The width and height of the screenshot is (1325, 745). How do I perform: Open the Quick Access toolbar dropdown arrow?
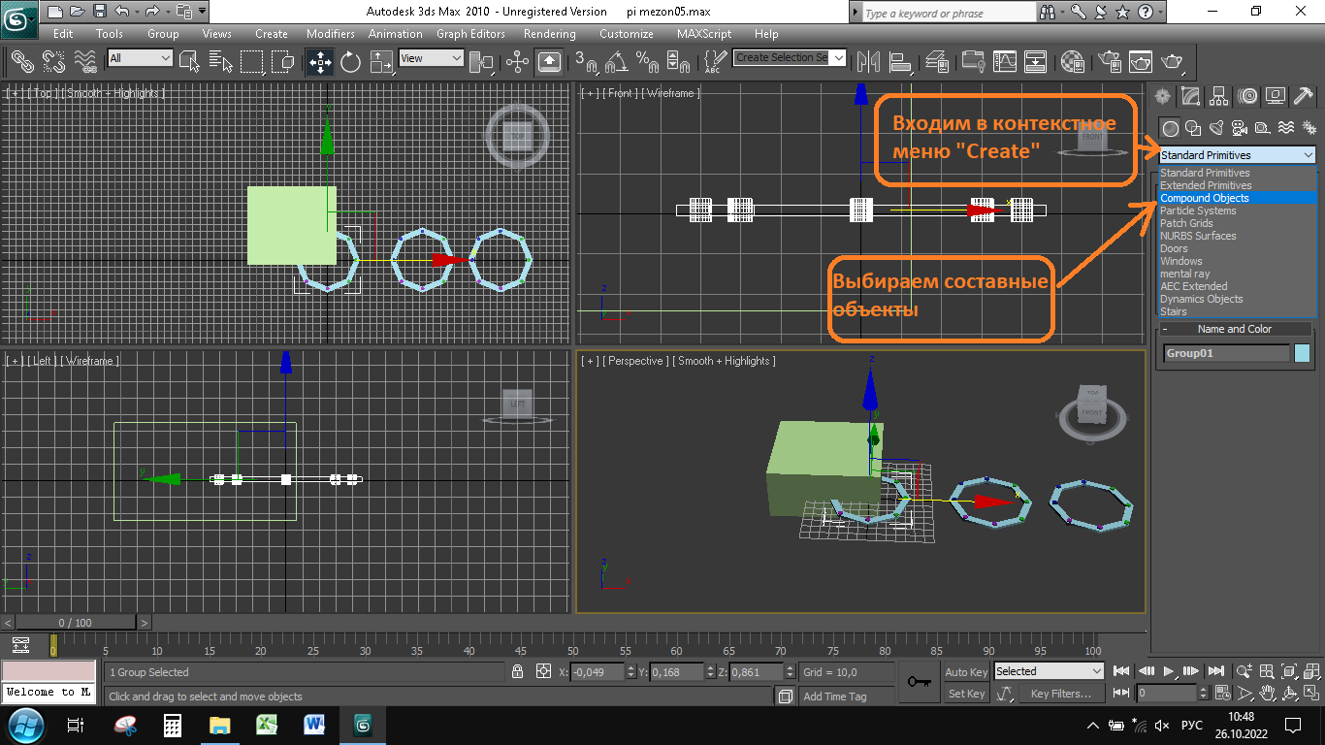tap(203, 12)
